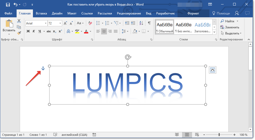Select the Обычный style thumbnail
Screen dimensions: 255x140
pyautogui.click(x=165, y=27)
